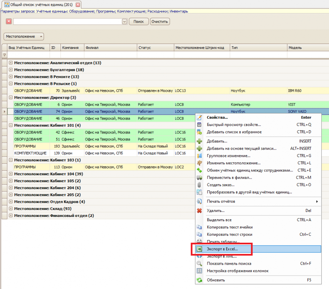Sort by the Филиал column header
329x289 pixels.
click(111, 48)
